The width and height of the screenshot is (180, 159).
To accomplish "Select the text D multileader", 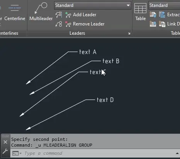I will [x=105, y=100].
